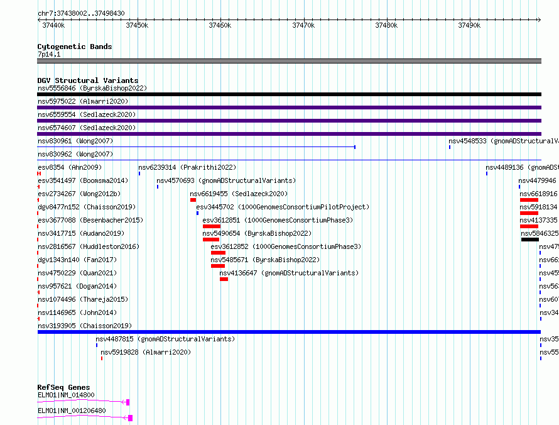Click the nsv6559554 (Sedlazeck2020) label
This screenshot has height=425, width=559.
point(87,114)
